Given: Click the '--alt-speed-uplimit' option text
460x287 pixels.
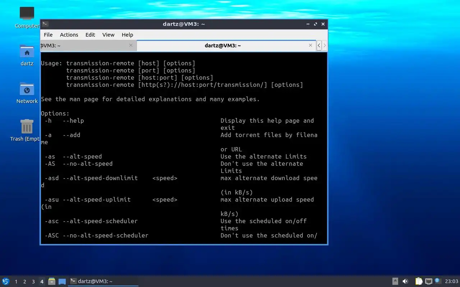Looking at the screenshot, I should [x=97, y=199].
